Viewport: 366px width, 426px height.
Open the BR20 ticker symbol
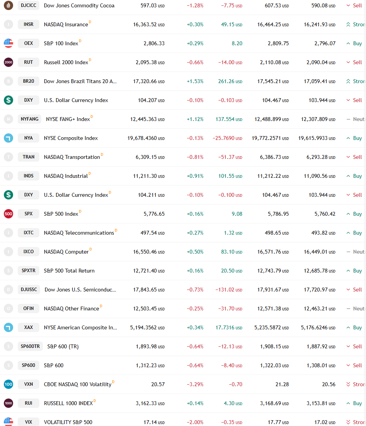29,81
